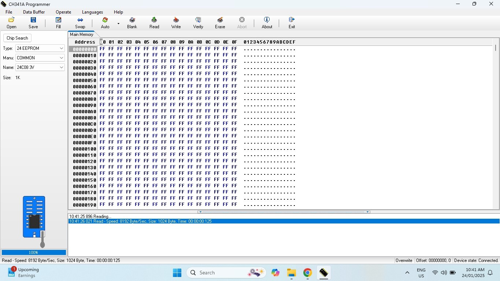The height and width of the screenshot is (281, 500).
Task: Click the Offset status bar field
Action: click(x=433, y=260)
